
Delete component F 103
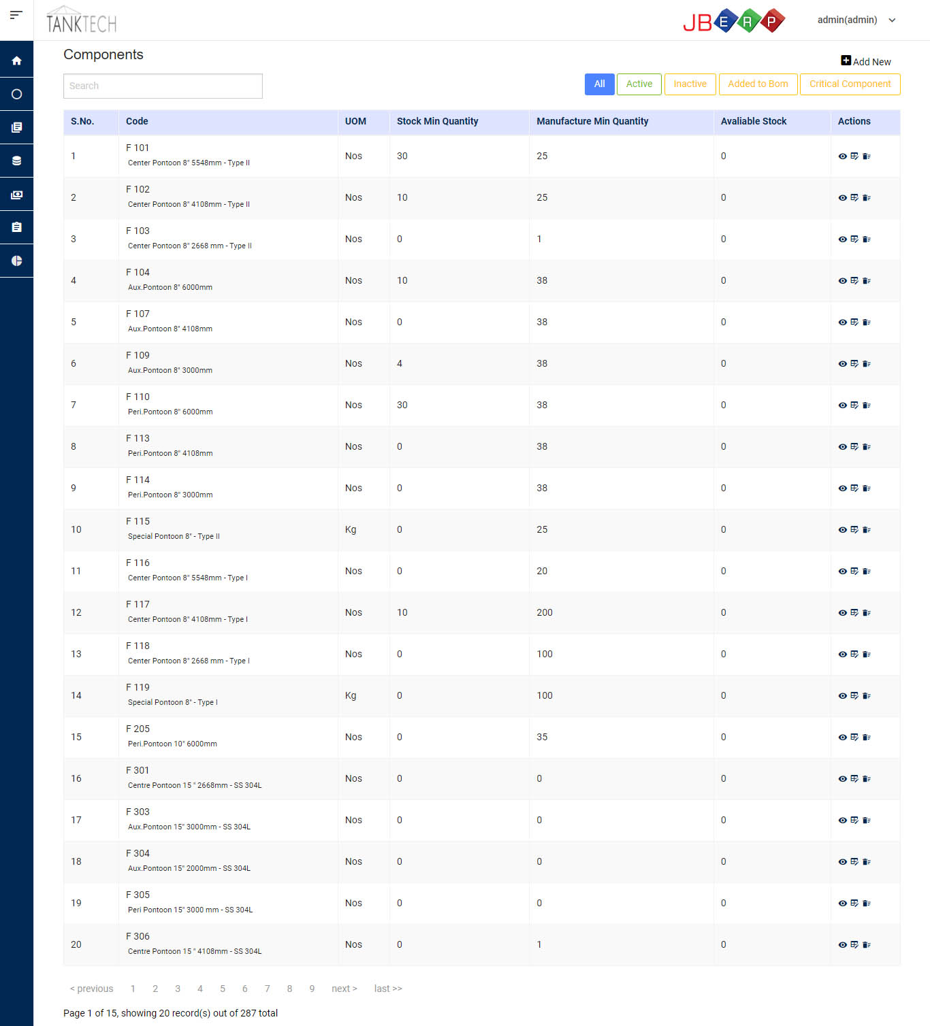point(867,239)
